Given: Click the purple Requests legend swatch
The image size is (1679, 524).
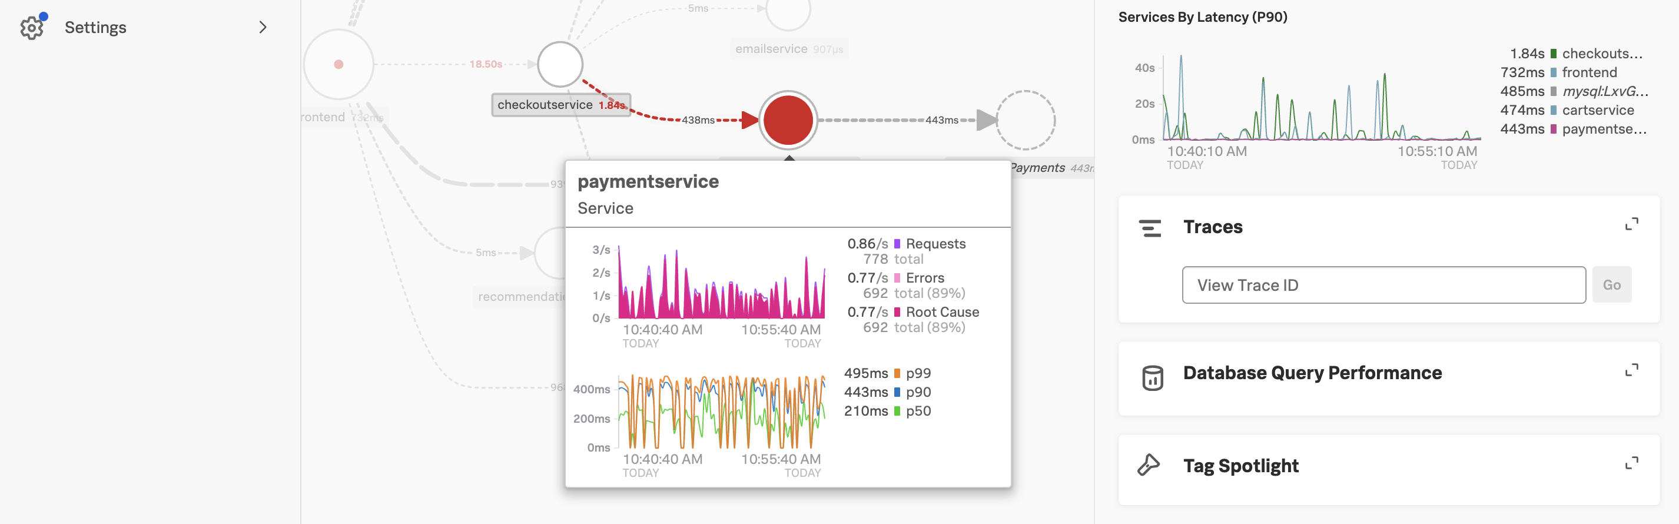Looking at the screenshot, I should point(897,244).
